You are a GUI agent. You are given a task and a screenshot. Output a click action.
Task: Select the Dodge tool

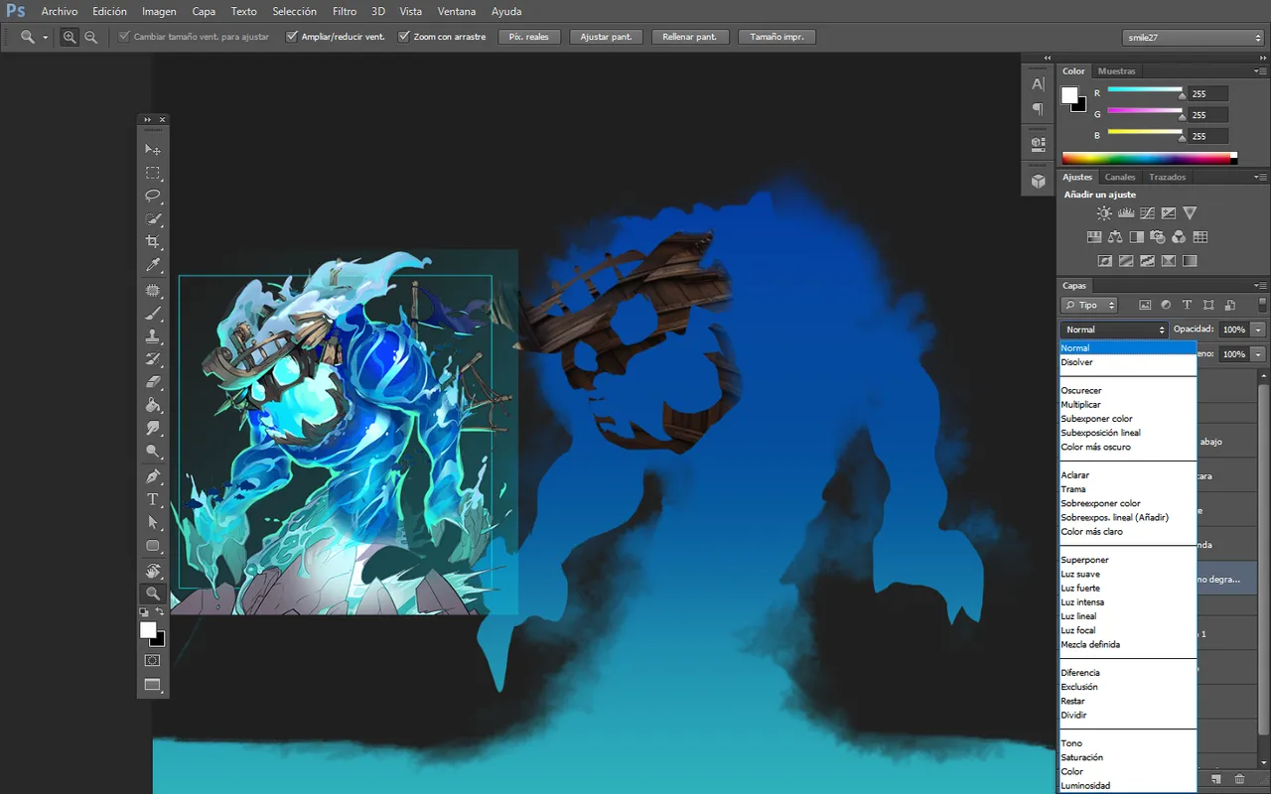tap(153, 451)
